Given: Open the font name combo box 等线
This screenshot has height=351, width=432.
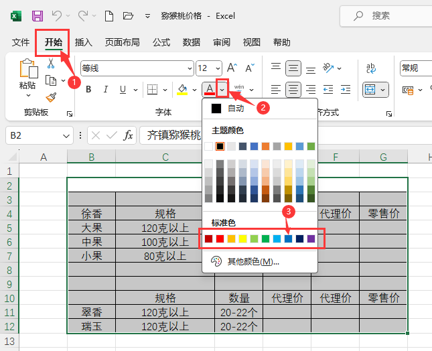Looking at the screenshot, I should tap(137, 68).
